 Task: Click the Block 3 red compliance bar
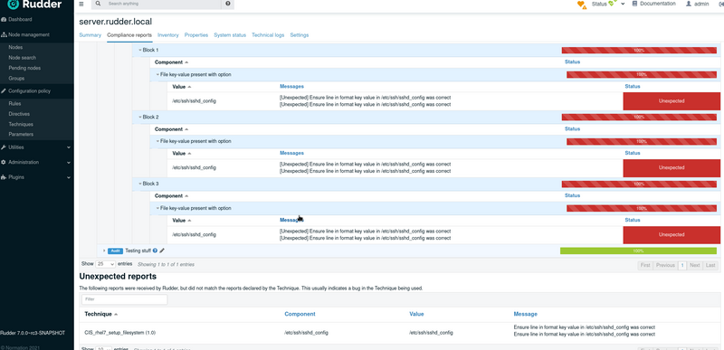tap(639, 184)
